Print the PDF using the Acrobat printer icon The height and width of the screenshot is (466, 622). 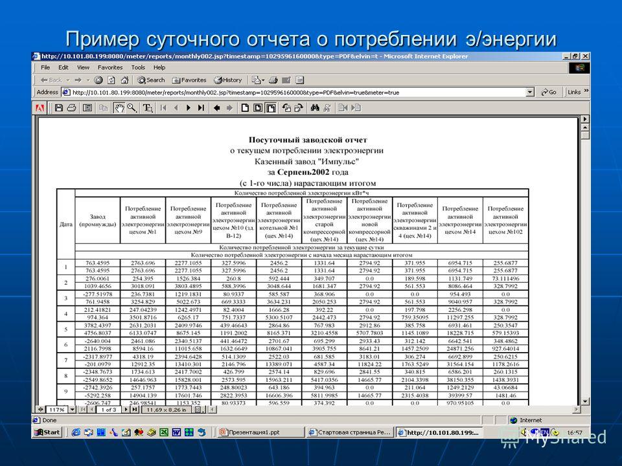pyautogui.click(x=71, y=108)
